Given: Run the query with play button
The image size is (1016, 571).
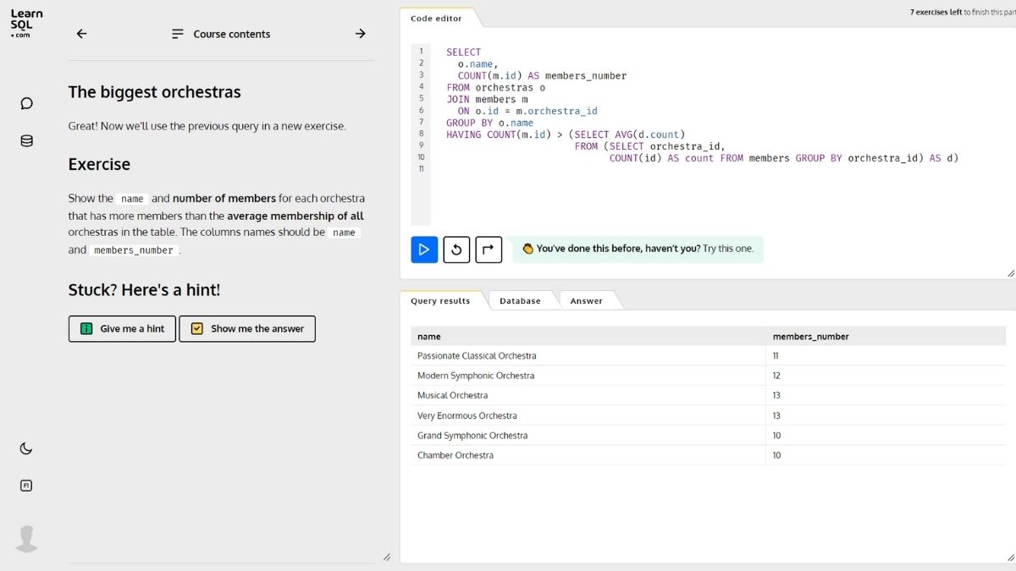Looking at the screenshot, I should point(424,250).
